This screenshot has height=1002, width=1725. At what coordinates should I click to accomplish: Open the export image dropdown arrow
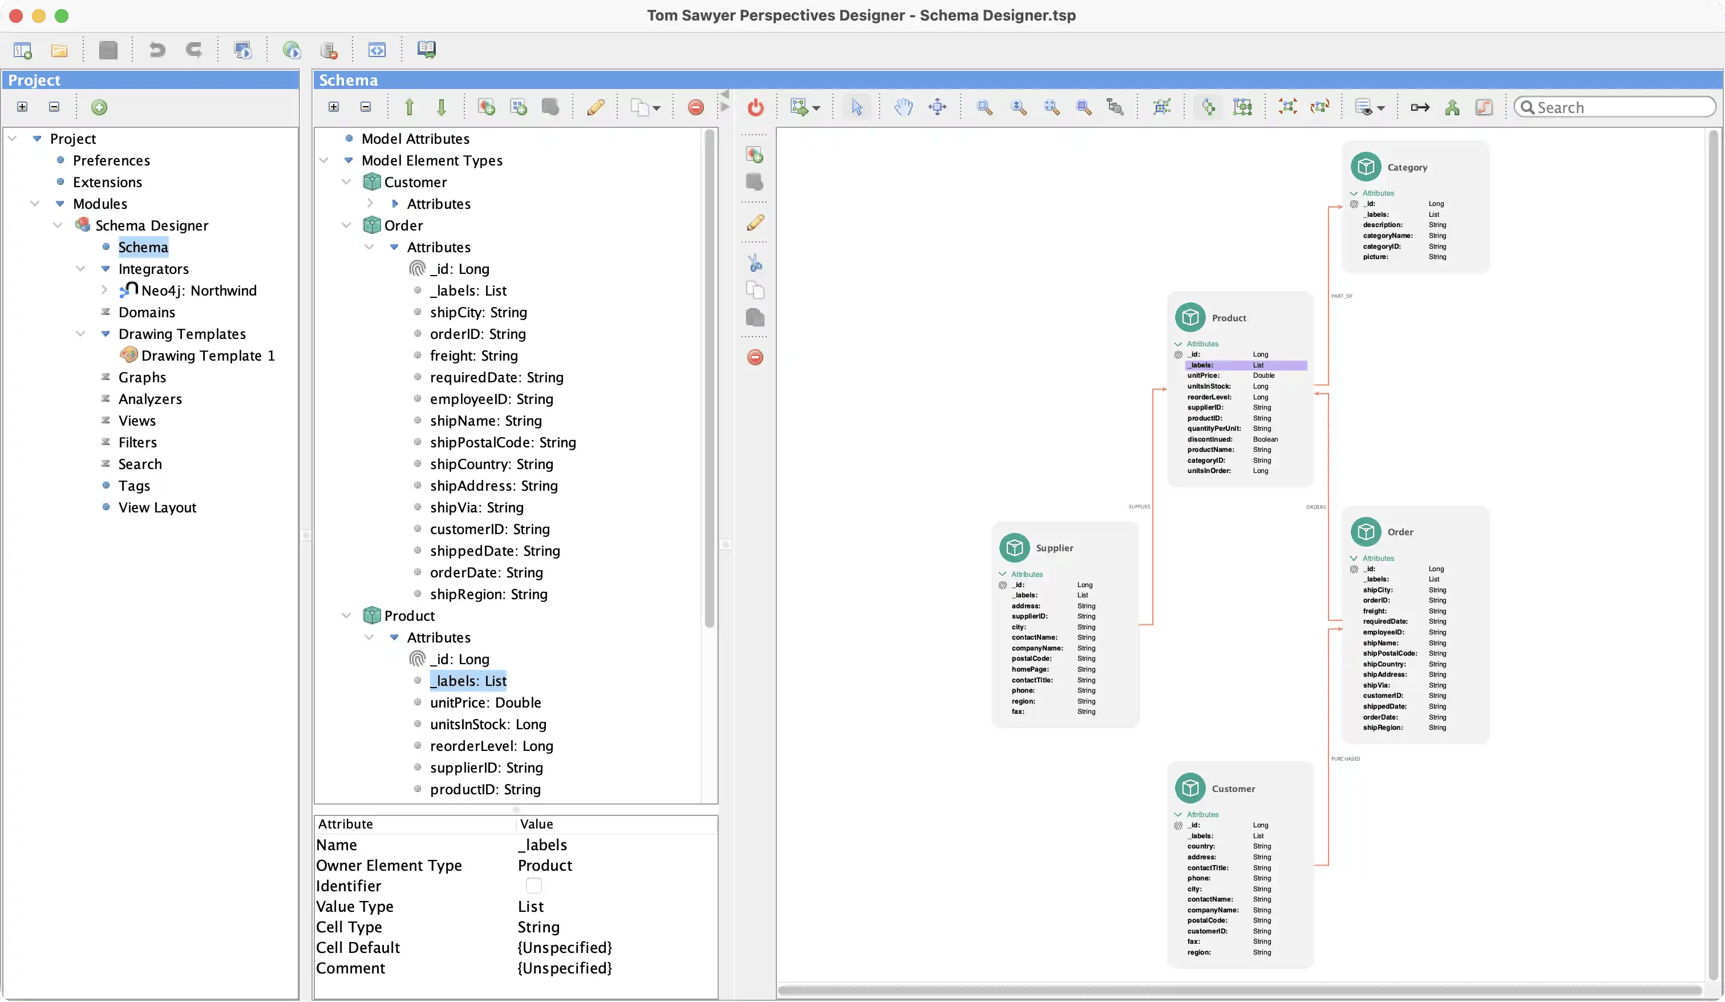816,108
